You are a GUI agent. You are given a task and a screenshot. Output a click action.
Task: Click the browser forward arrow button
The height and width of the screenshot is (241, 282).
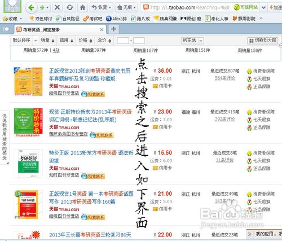(42, 8)
